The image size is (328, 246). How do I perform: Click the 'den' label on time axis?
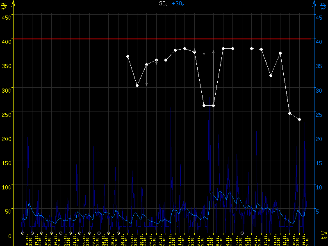click(323, 238)
